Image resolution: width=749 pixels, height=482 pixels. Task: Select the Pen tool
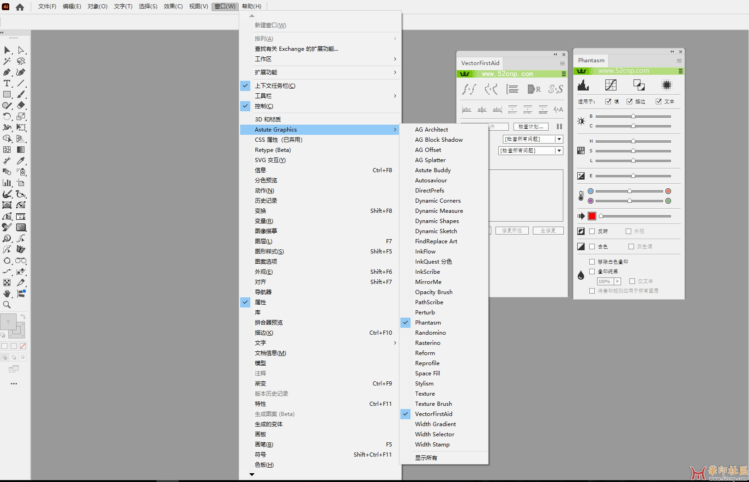tap(7, 72)
